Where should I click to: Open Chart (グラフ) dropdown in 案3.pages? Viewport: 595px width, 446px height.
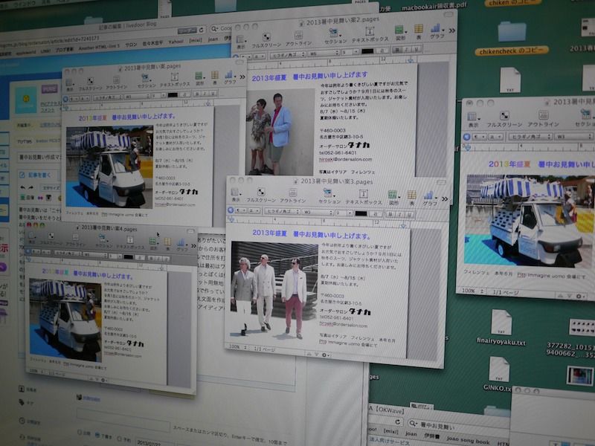click(430, 198)
